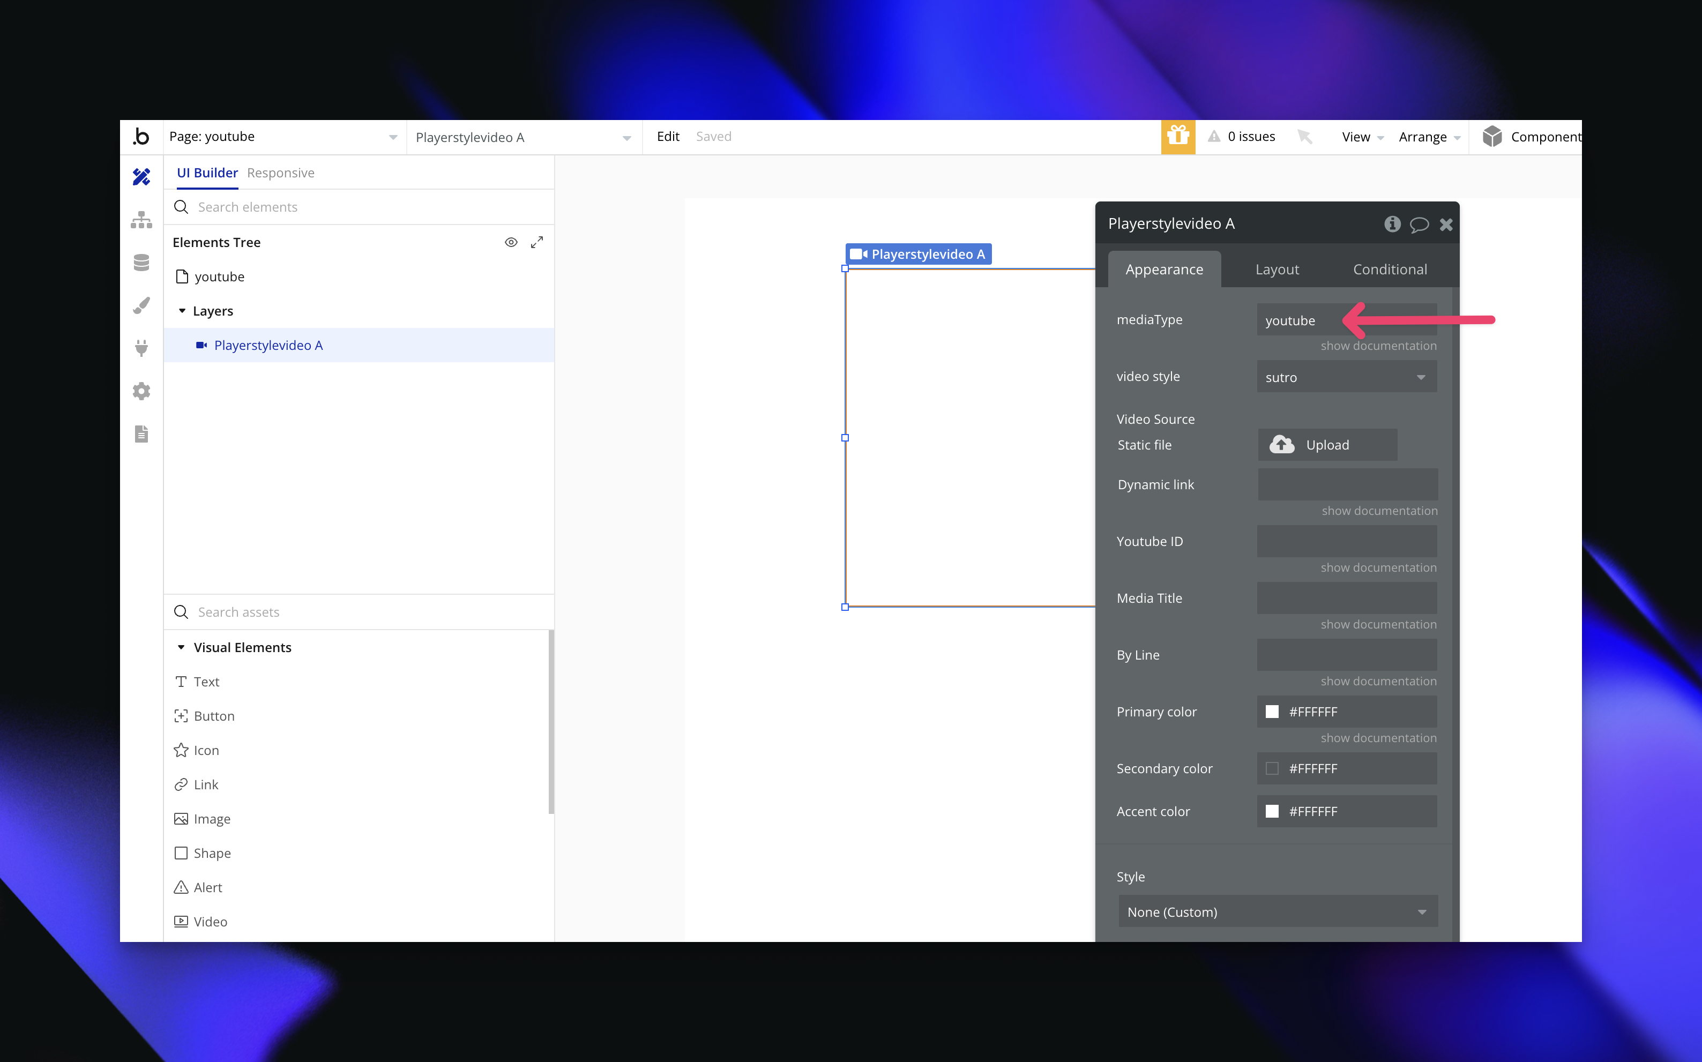
Task: Click show documentation under Media Title
Action: [x=1378, y=624]
